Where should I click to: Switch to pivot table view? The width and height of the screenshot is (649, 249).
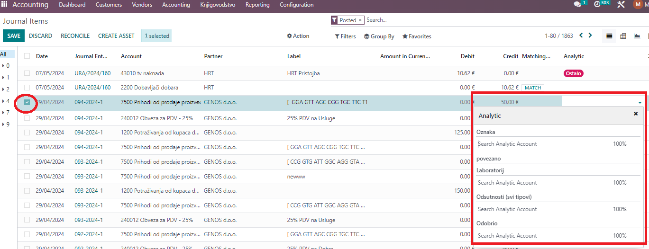[x=623, y=36]
